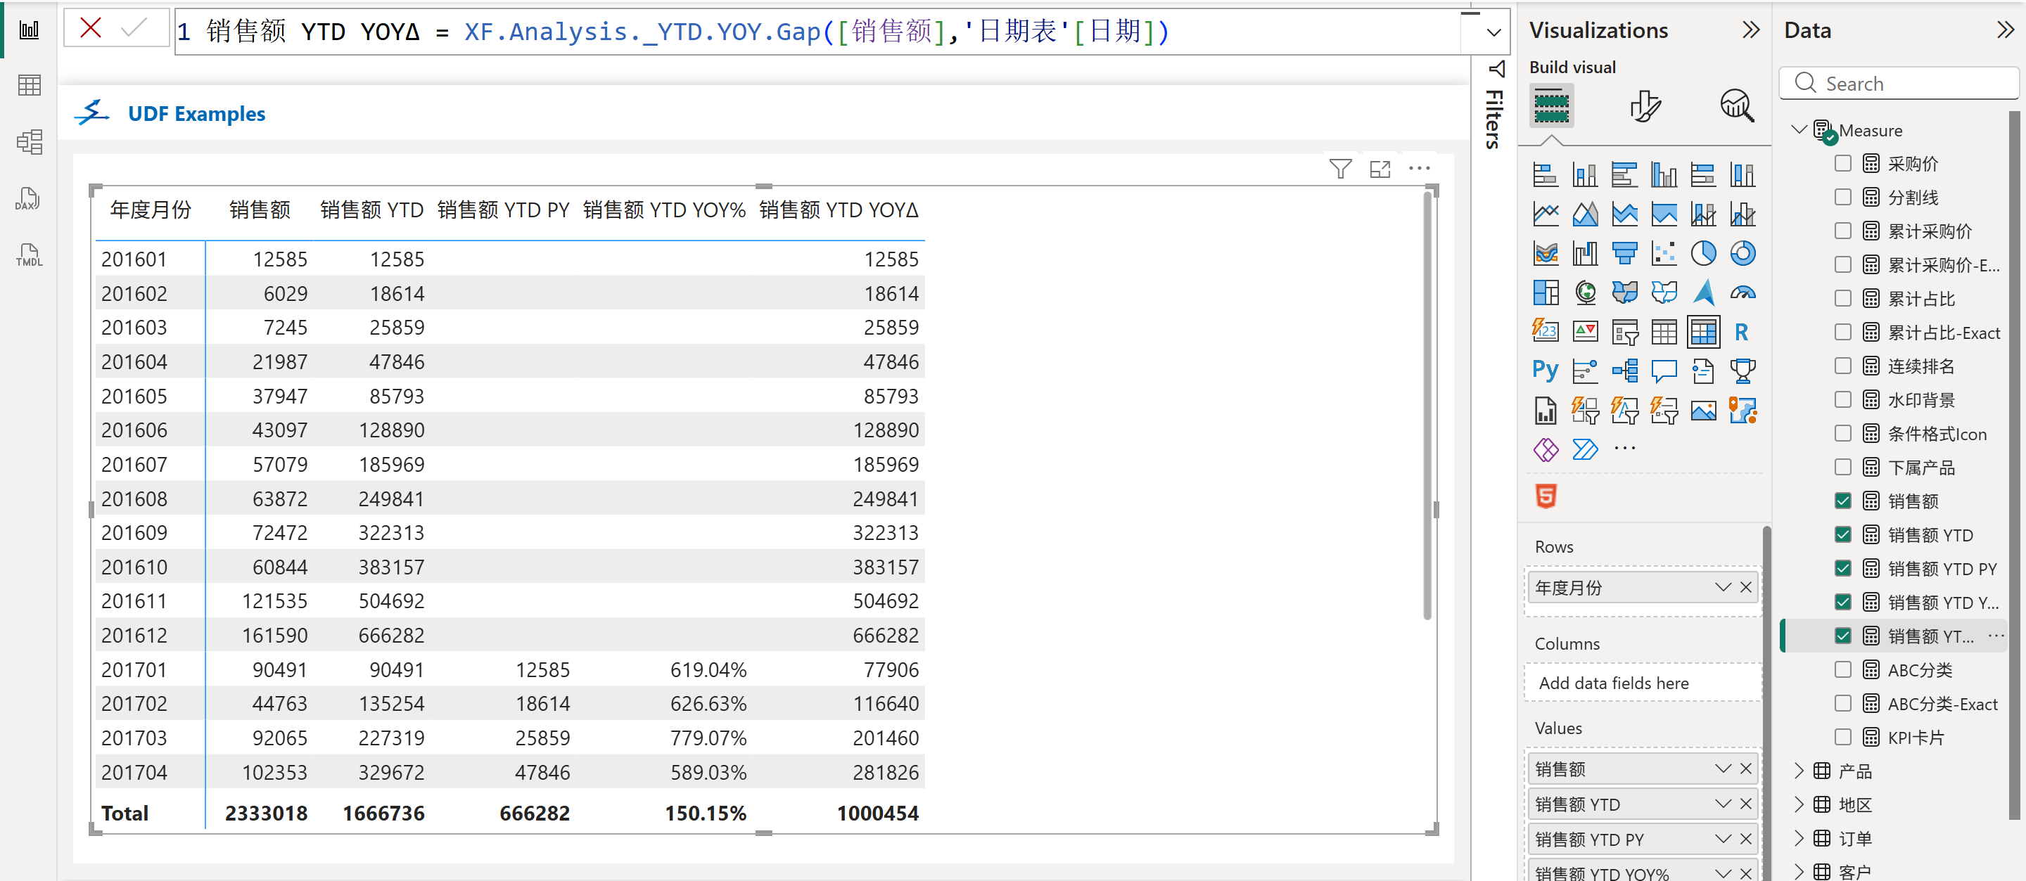Viewport: 2026px width, 881px height.
Task: Enable the KPI卡片 measure checkbox
Action: 1842,737
